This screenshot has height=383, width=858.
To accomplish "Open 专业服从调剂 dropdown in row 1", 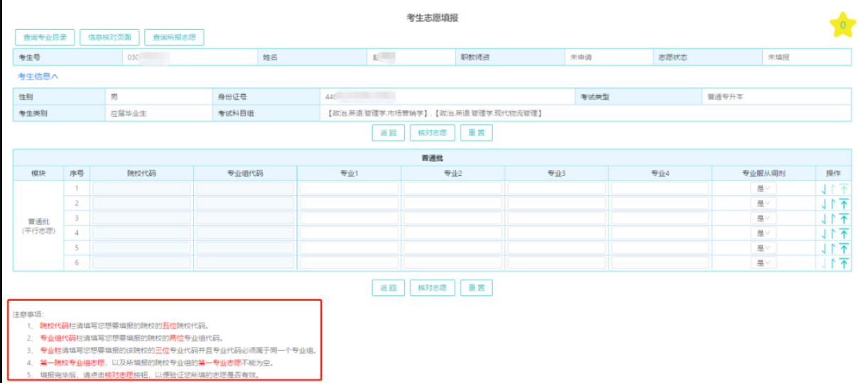I will pyautogui.click(x=764, y=189).
